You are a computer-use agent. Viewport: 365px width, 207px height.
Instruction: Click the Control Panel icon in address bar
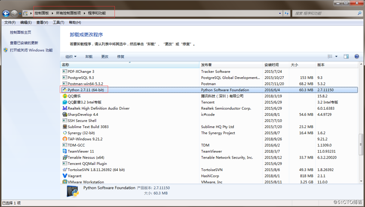(x=26, y=13)
